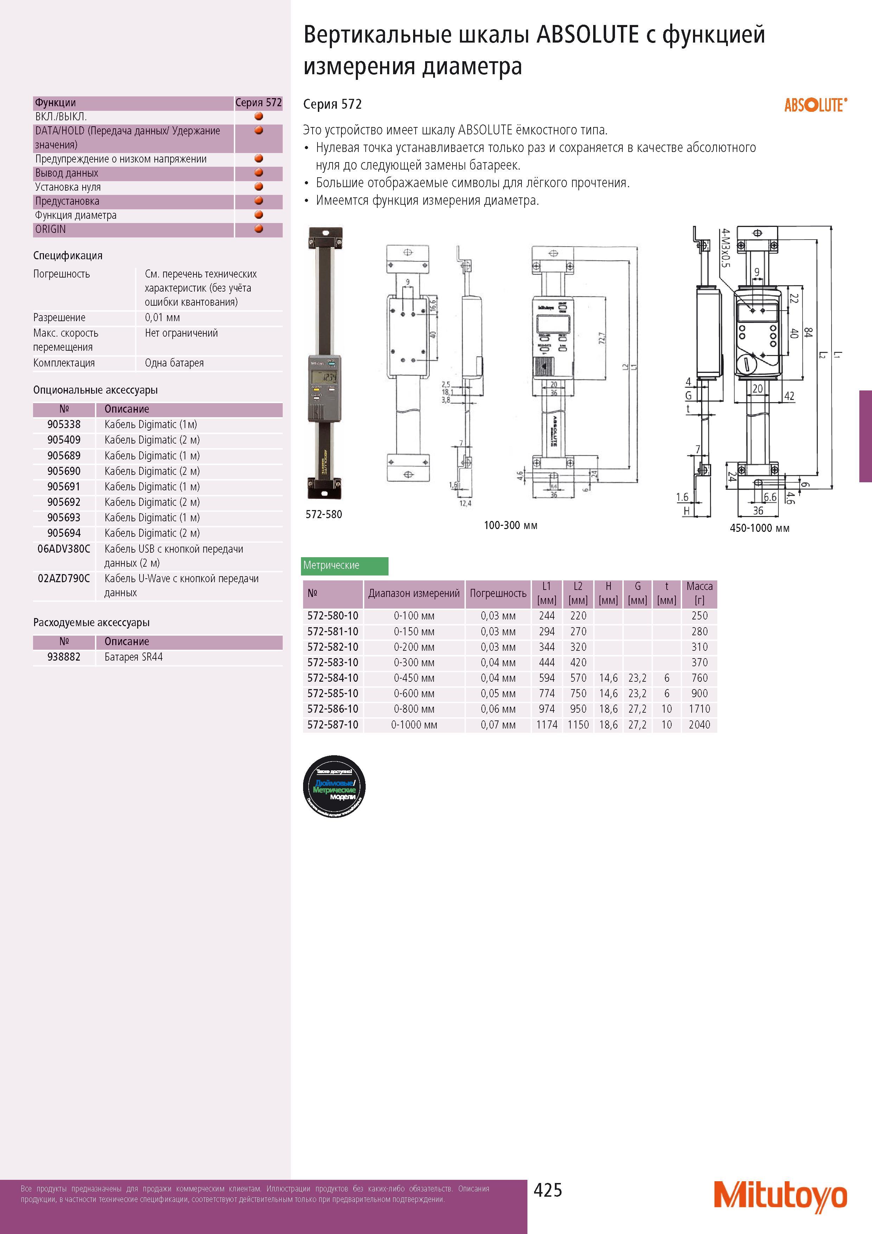This screenshot has height=1234, width=872.
Task: Click the Батарея SR44 description
Action: pyautogui.click(x=133, y=657)
